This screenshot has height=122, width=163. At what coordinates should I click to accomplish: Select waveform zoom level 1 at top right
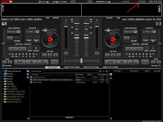pyautogui.click(x=159, y=7)
